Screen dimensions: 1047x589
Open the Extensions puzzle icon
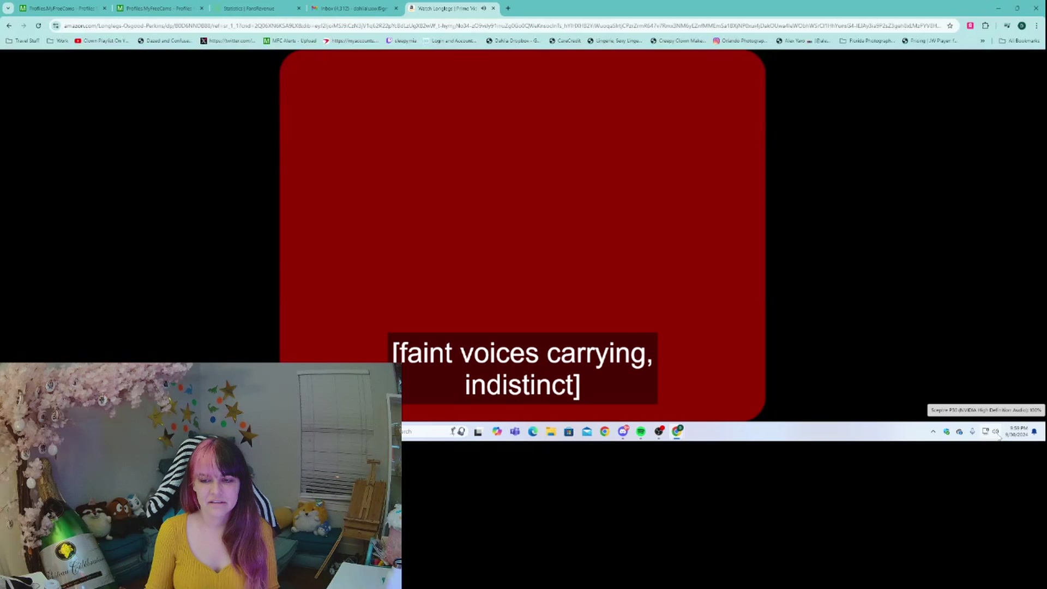tap(985, 26)
